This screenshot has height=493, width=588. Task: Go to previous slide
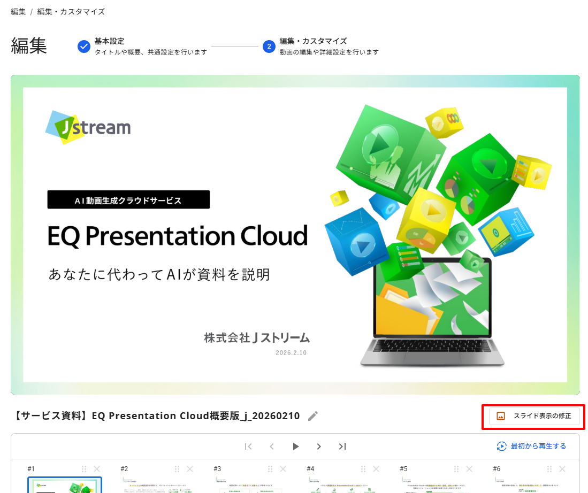(x=272, y=446)
